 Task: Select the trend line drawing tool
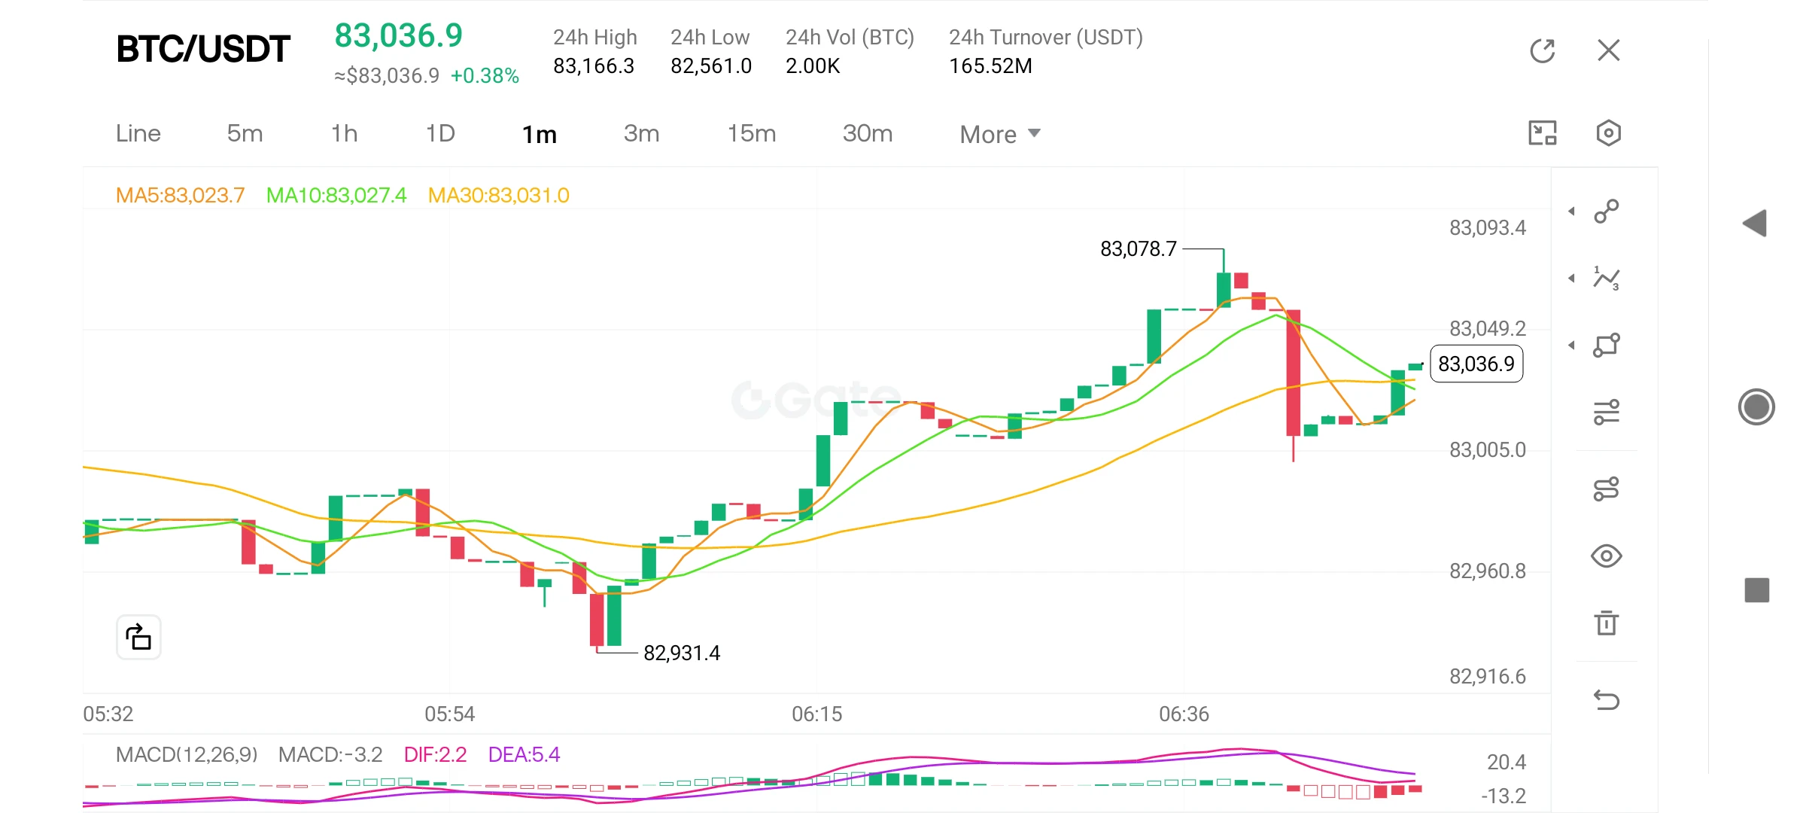pyautogui.click(x=1606, y=212)
